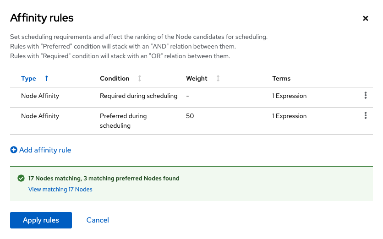Apply rules to confirm changes
Screen dimensions: 383x239
point(41,220)
